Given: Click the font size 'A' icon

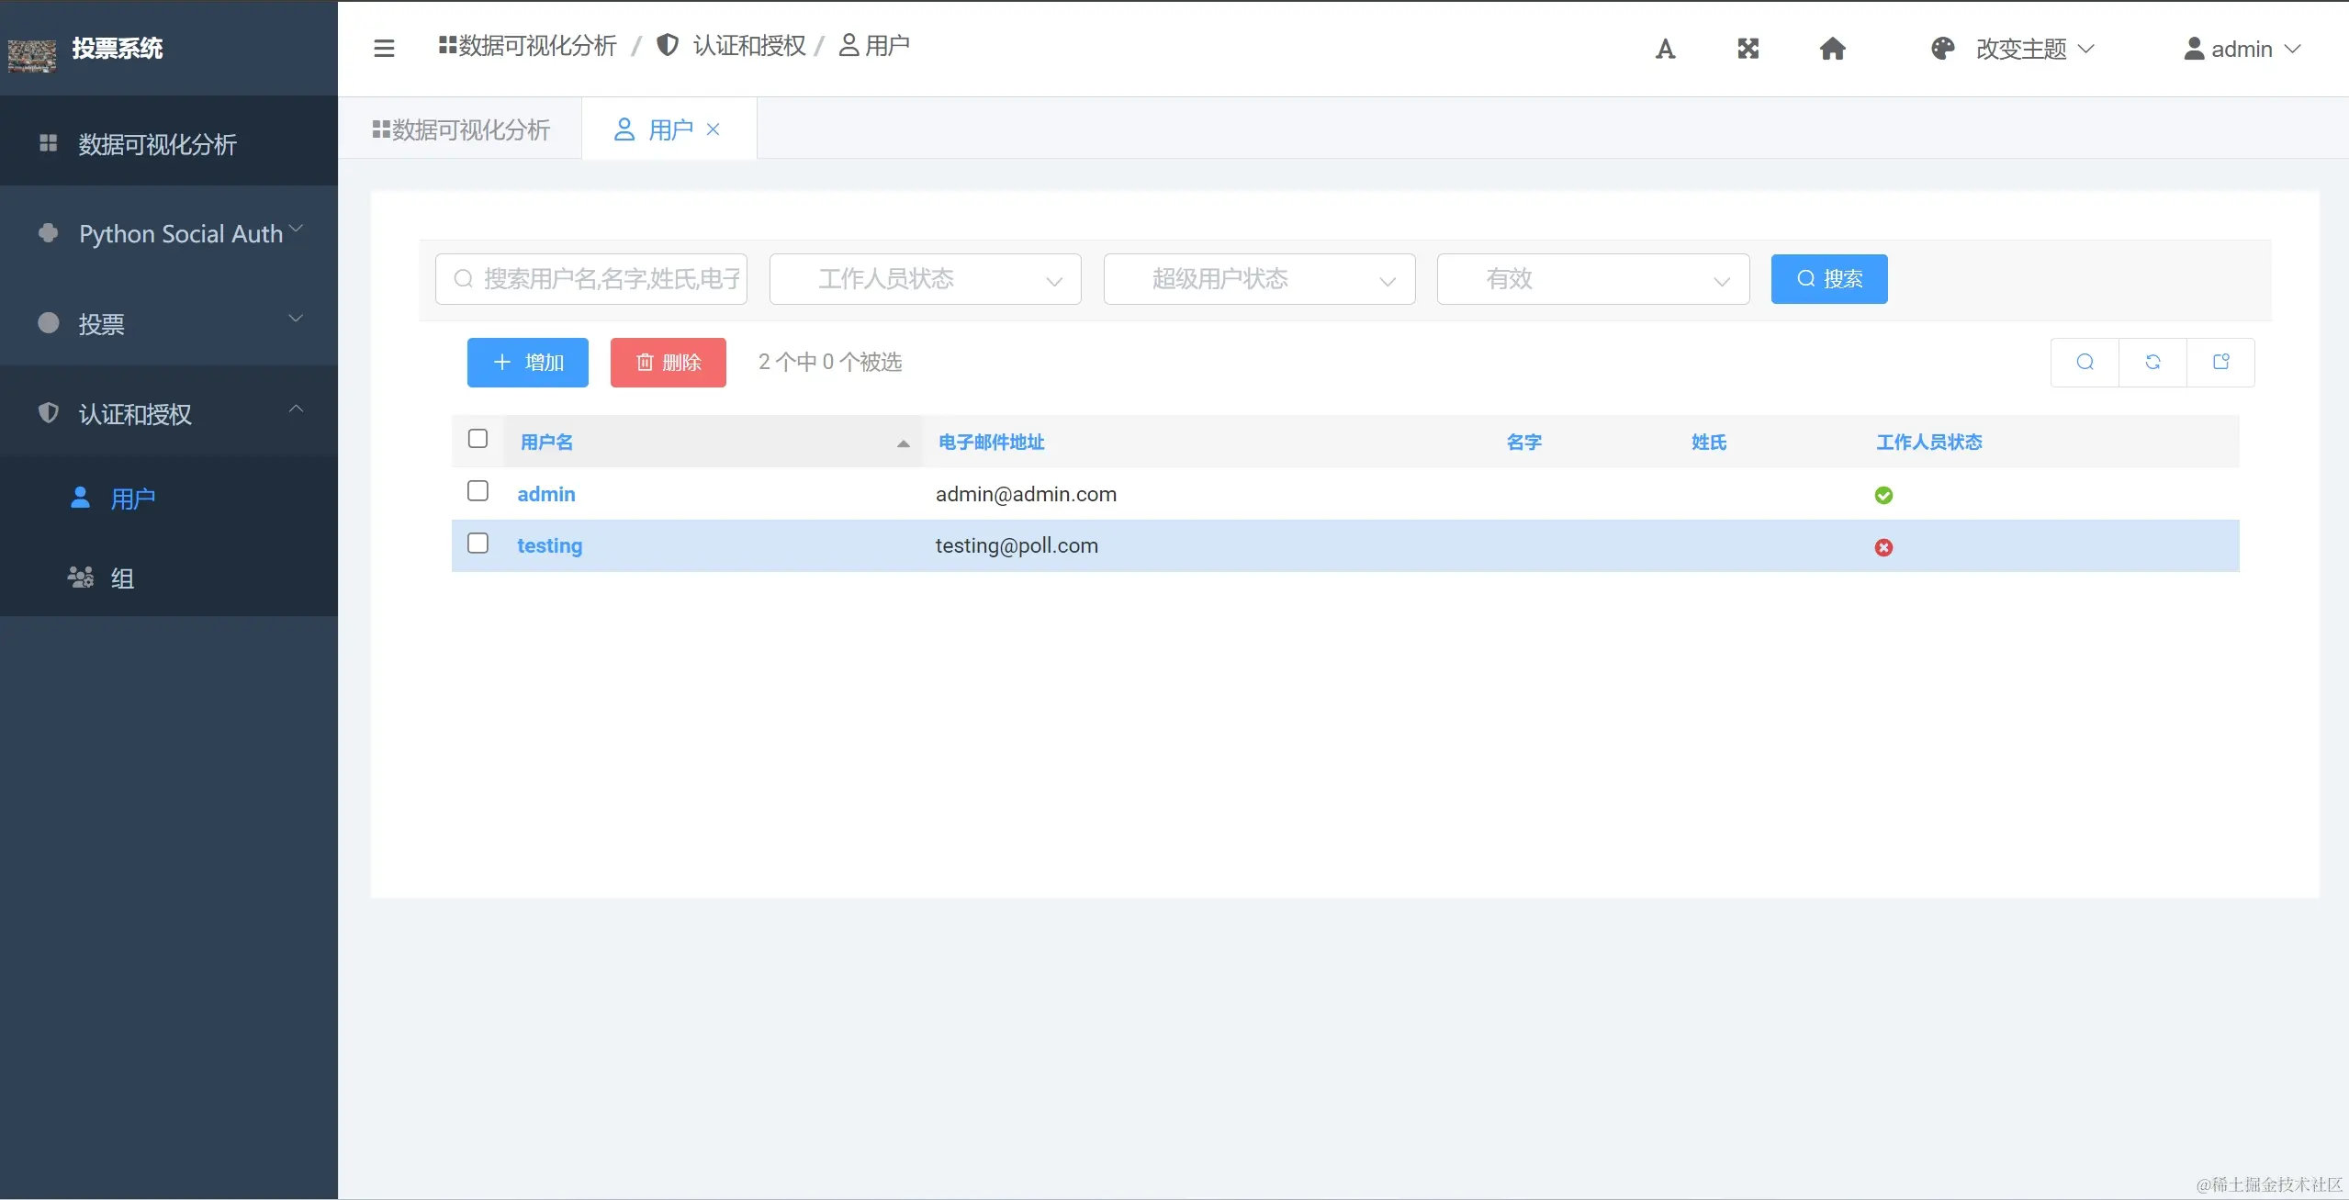Looking at the screenshot, I should 1665,49.
